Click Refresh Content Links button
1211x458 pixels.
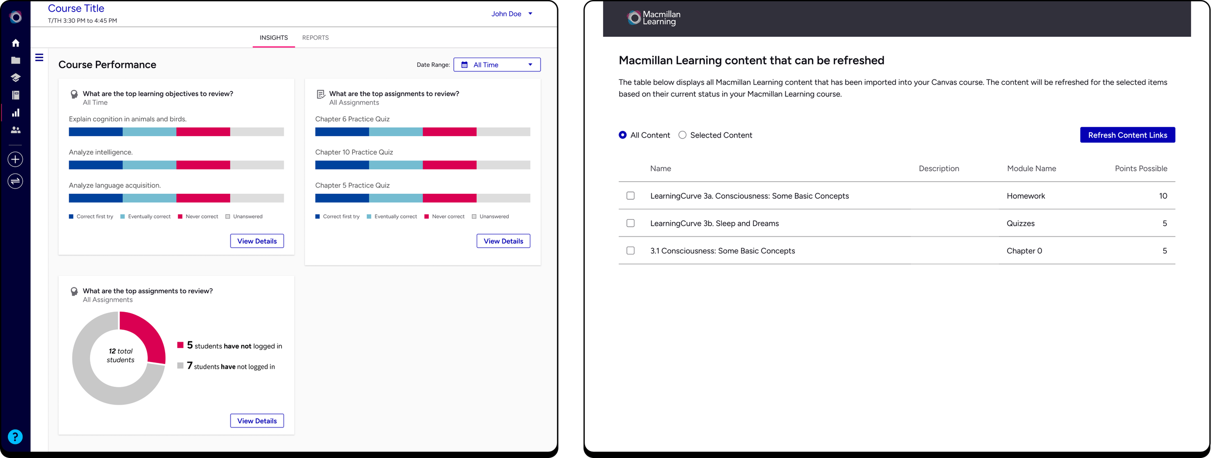1127,135
